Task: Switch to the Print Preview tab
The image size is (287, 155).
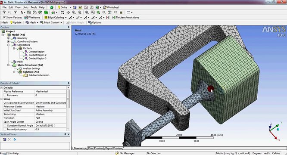Action: pyautogui.click(x=96, y=148)
